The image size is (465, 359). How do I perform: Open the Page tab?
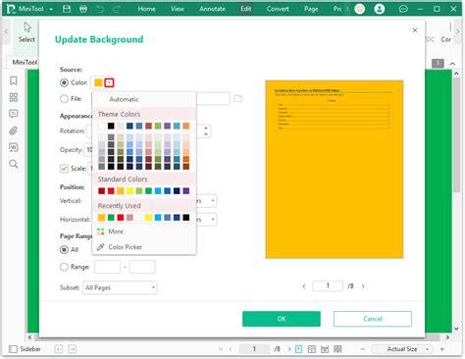coord(311,9)
